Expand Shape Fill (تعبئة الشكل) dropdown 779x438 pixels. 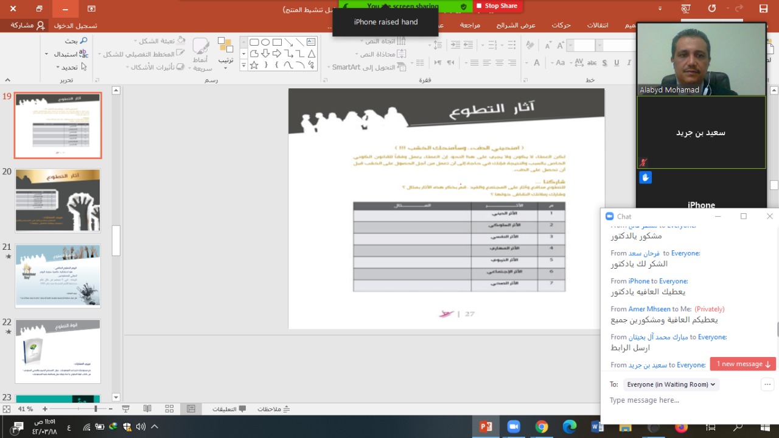pyautogui.click(x=135, y=41)
